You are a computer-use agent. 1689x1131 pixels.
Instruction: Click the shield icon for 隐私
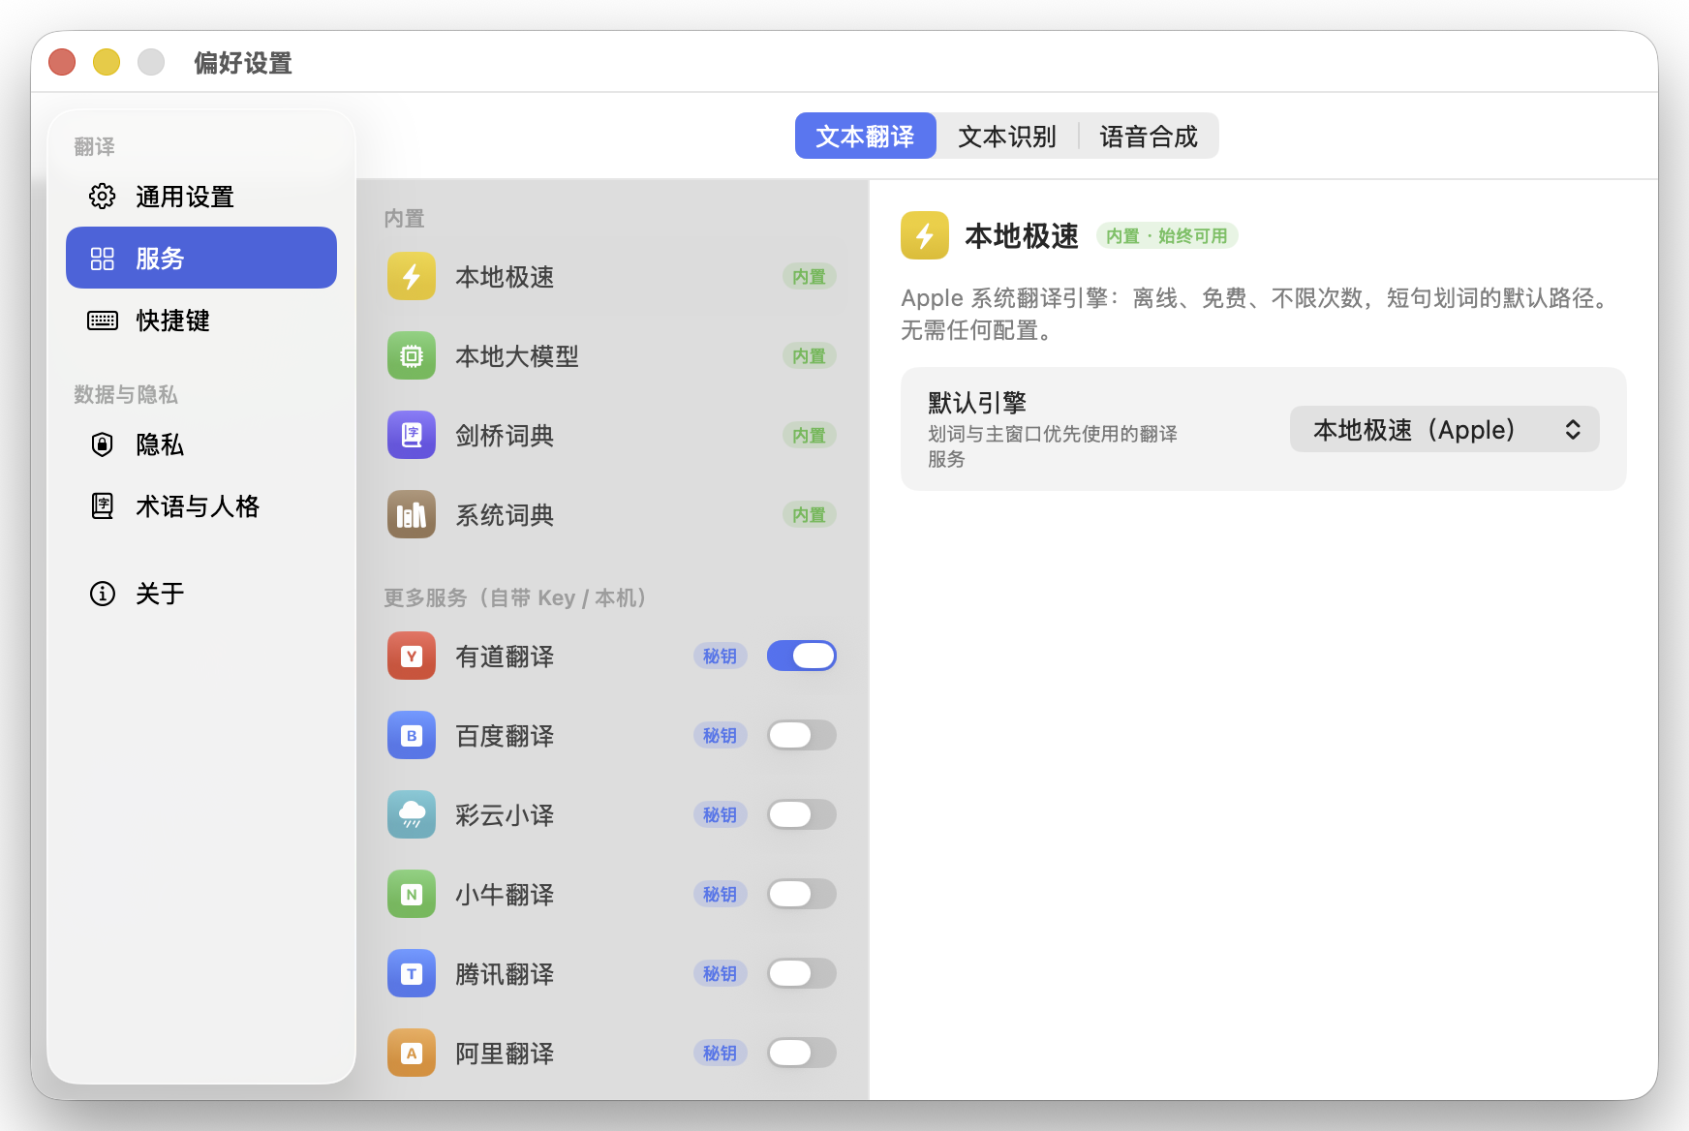(102, 444)
